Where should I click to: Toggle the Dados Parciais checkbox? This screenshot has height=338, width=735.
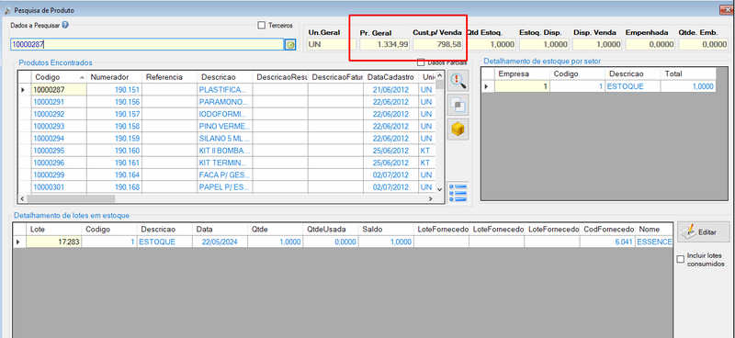tap(421, 62)
